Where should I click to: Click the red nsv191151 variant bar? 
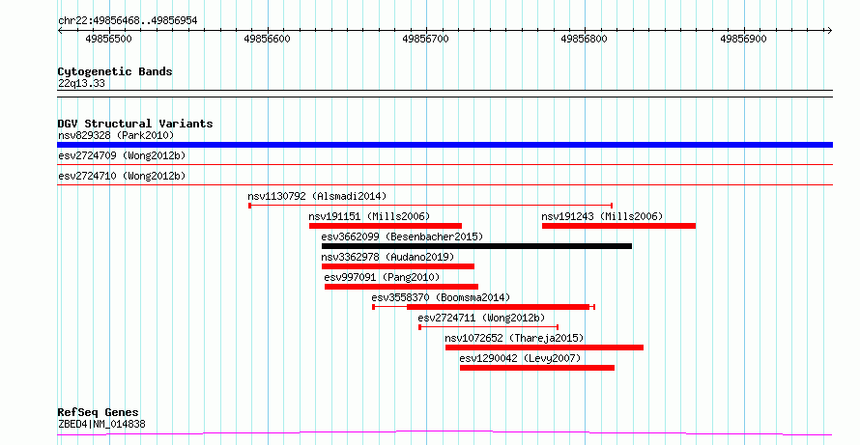386,226
